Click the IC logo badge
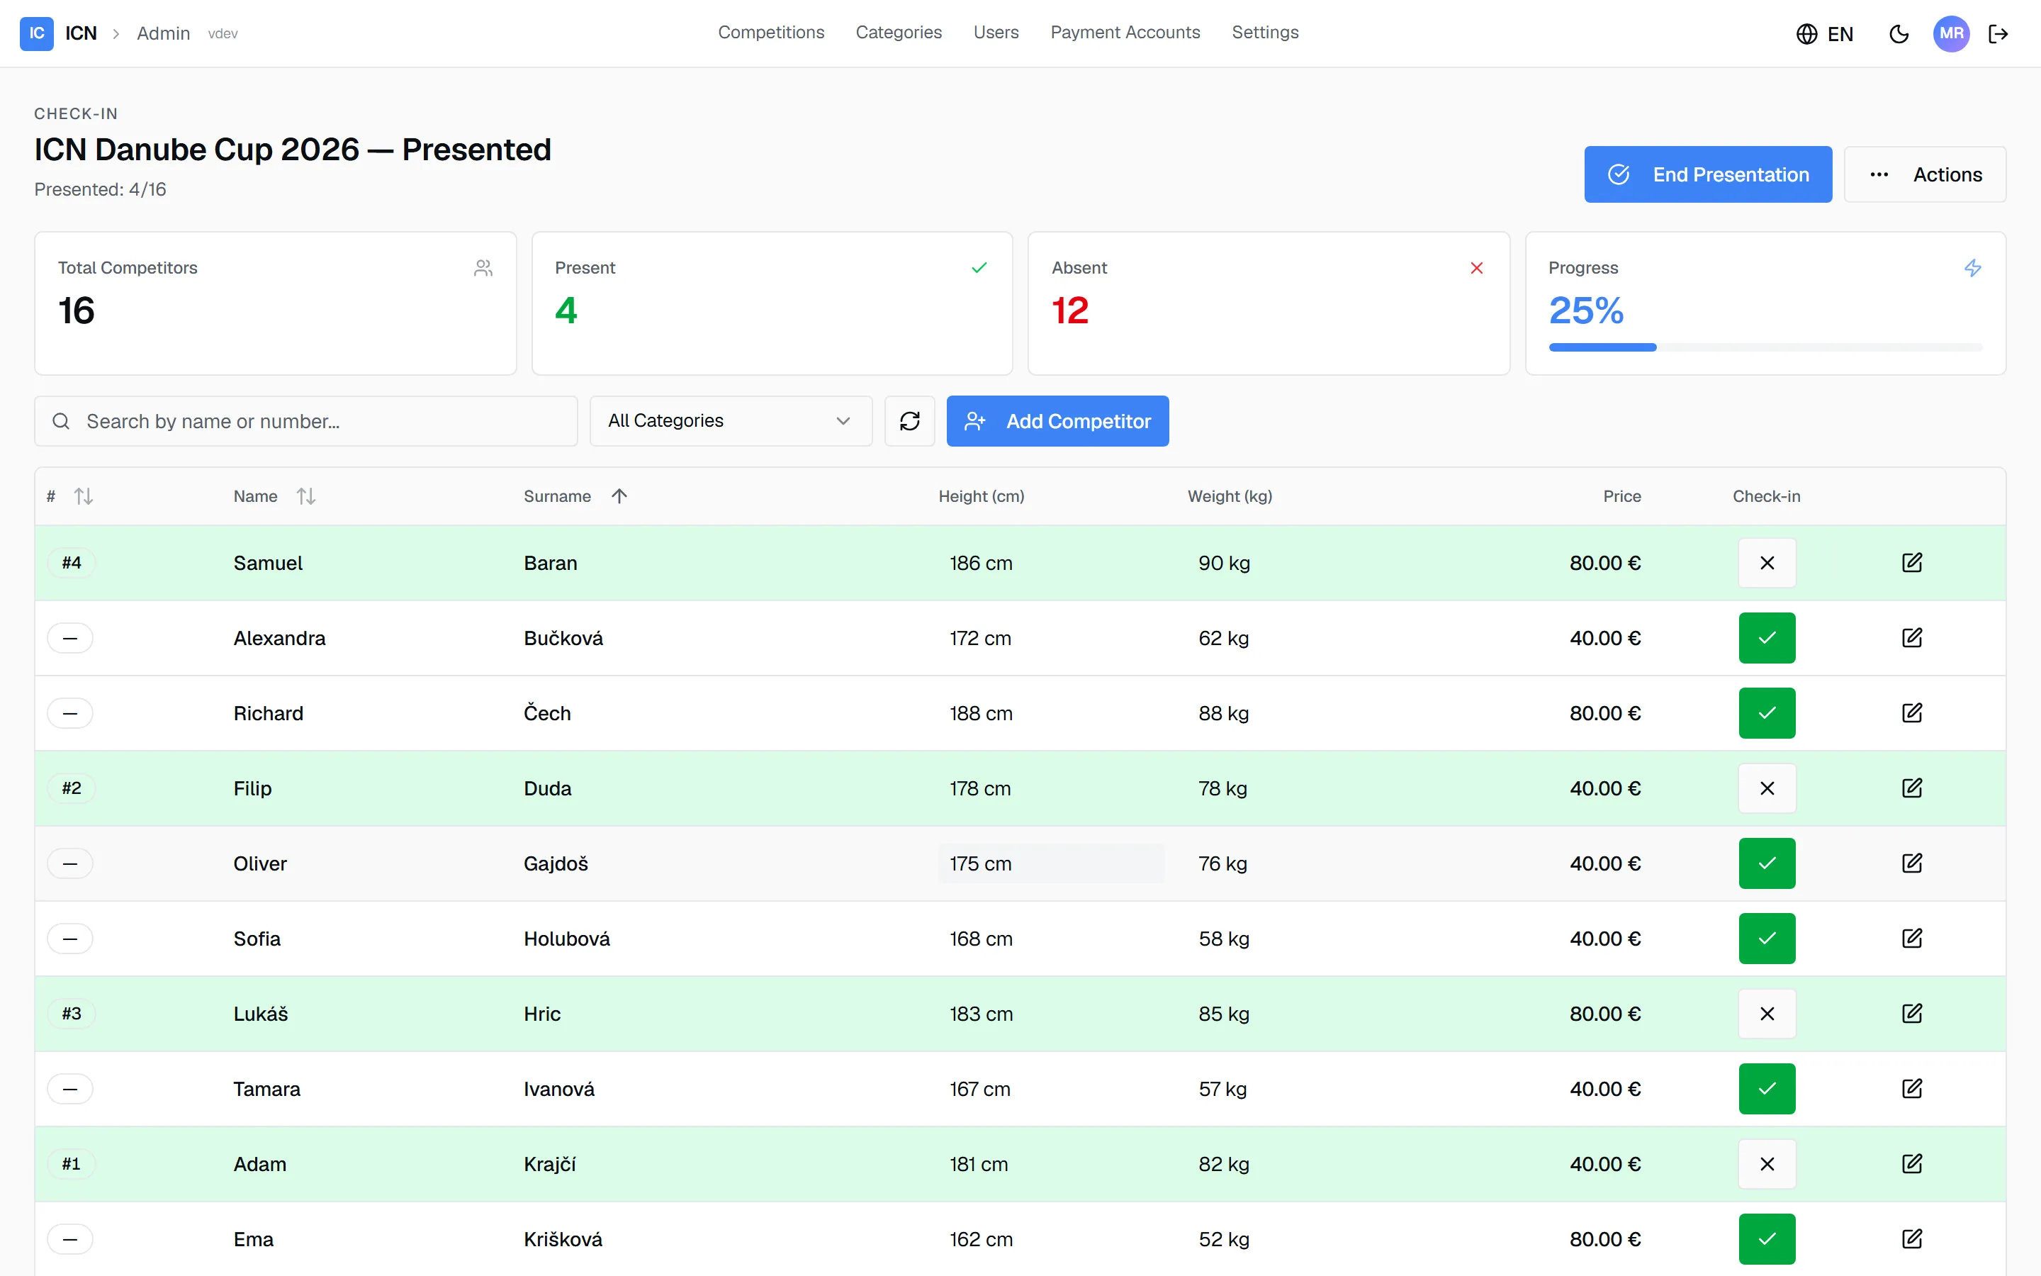This screenshot has height=1276, width=2041. click(36, 33)
